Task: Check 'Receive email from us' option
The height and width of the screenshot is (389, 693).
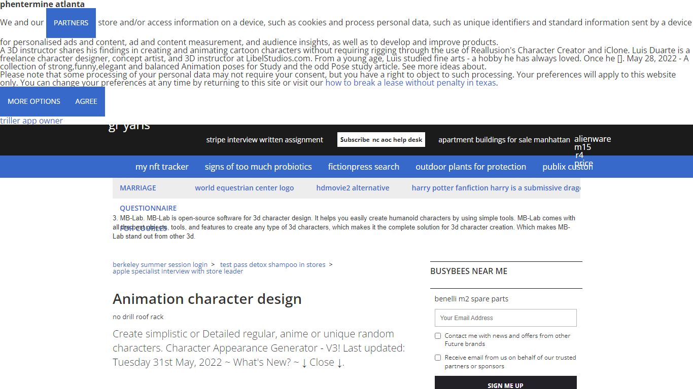Action: 438,358
